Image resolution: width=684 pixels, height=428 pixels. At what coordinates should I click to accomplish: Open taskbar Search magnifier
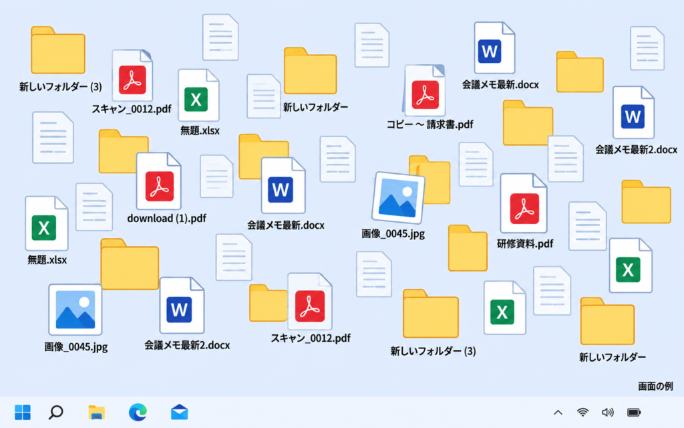click(56, 412)
